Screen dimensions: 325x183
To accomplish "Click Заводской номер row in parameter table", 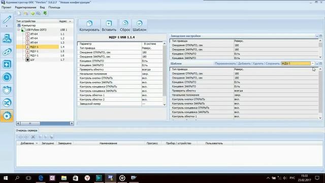I will coord(120,104).
